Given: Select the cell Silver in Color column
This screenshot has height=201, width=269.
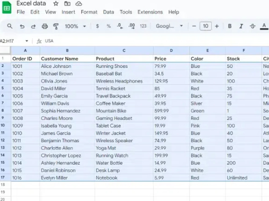Looking at the screenshot, I should point(208,103).
